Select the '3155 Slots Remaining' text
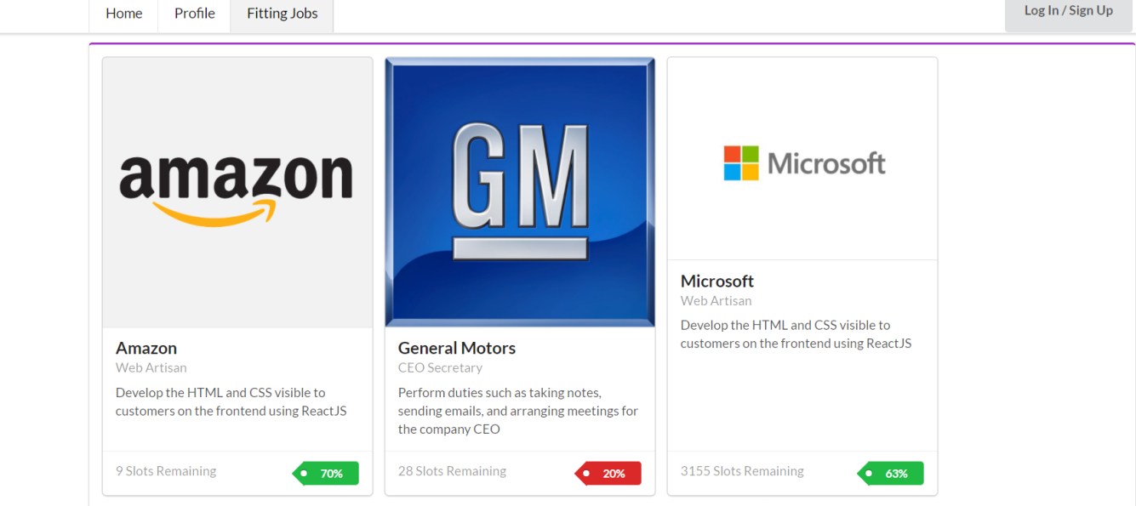 tap(742, 471)
